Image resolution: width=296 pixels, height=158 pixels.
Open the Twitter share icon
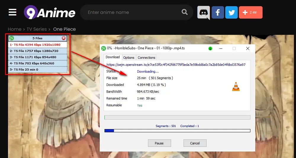pyautogui.click(x=231, y=13)
